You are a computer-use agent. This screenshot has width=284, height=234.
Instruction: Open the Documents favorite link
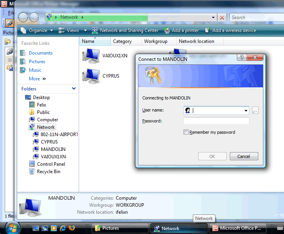tap(41, 53)
